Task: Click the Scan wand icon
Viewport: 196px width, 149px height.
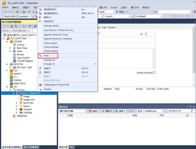Action: [40, 55]
